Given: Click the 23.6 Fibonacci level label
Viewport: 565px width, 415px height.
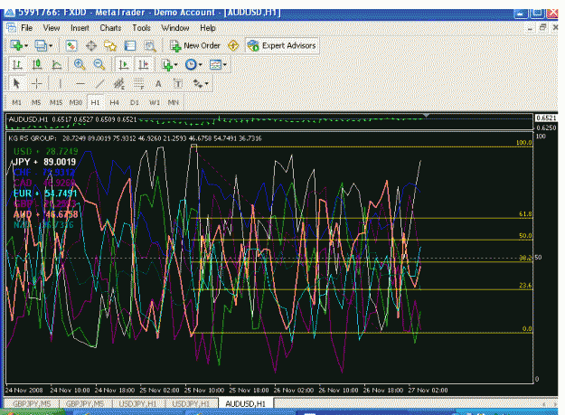Looking at the screenshot, I should [525, 286].
